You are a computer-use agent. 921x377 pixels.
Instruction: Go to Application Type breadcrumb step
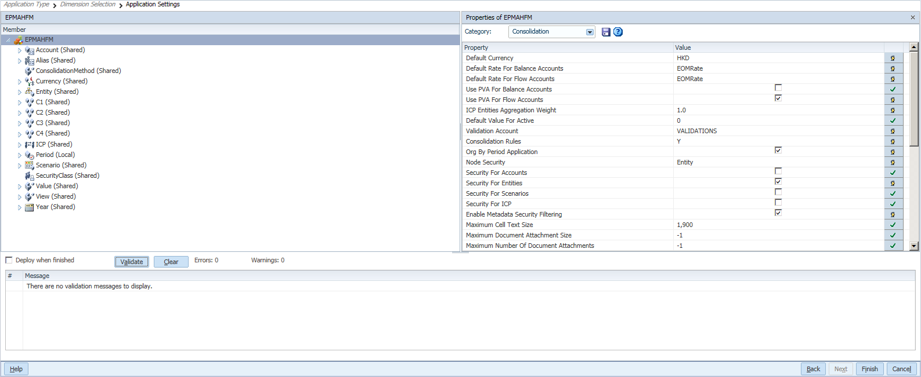click(x=26, y=4)
